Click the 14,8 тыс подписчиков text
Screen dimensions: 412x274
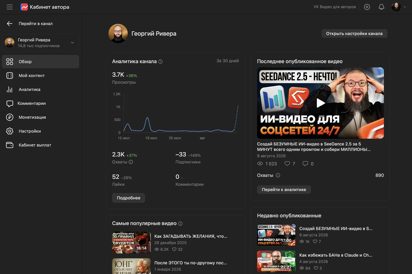[39, 46]
